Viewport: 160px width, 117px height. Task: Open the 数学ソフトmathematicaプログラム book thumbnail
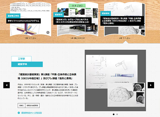point(30,20)
